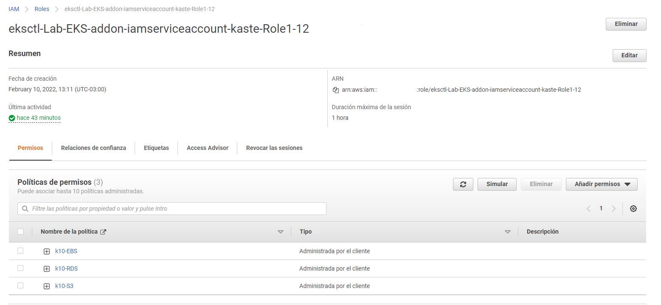Screen dimensions: 661x305
Task: Open the sort arrow on the Tipo column
Action: point(507,232)
